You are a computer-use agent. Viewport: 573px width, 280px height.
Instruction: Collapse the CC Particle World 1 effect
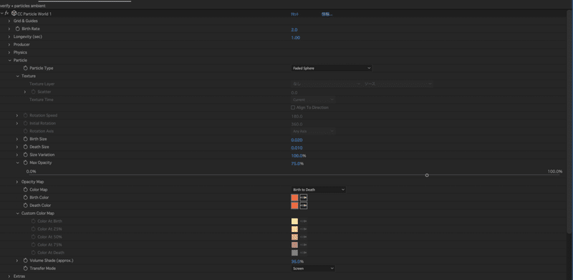coord(2,13)
